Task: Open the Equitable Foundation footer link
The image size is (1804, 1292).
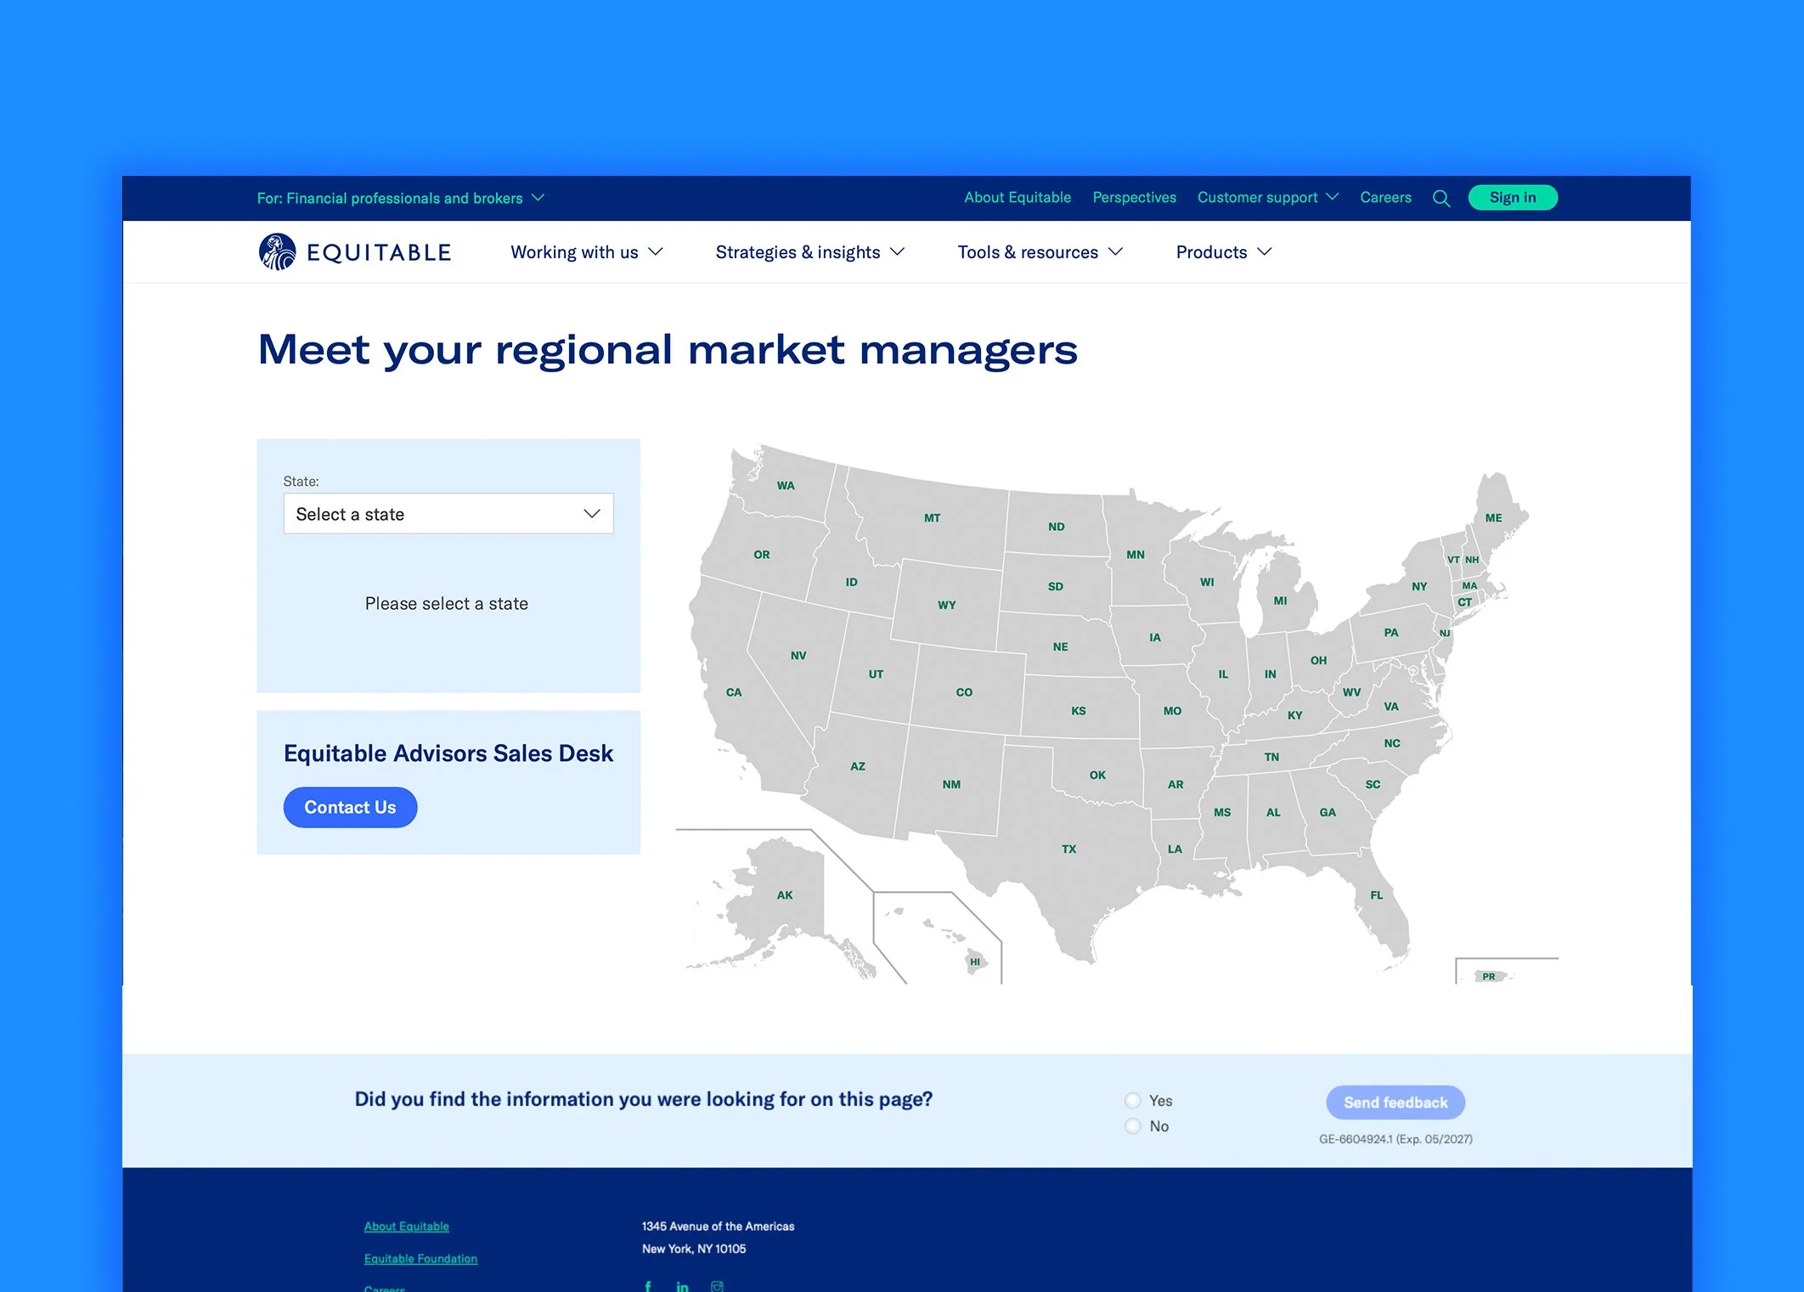Action: 420,1259
